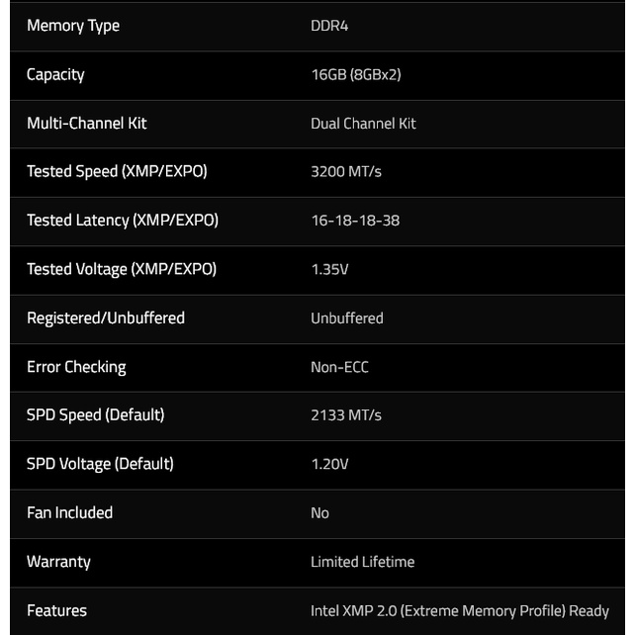The image size is (635, 635).
Task: Click the Capacity row label
Action: coord(55,74)
